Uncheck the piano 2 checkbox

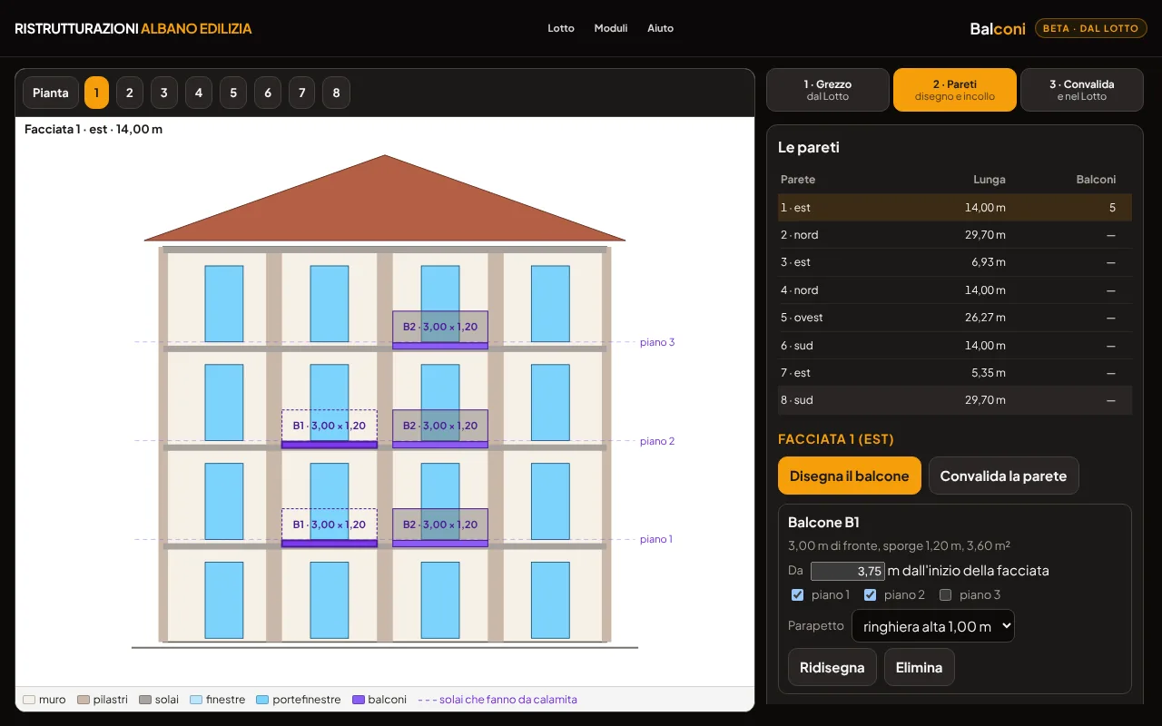(870, 595)
